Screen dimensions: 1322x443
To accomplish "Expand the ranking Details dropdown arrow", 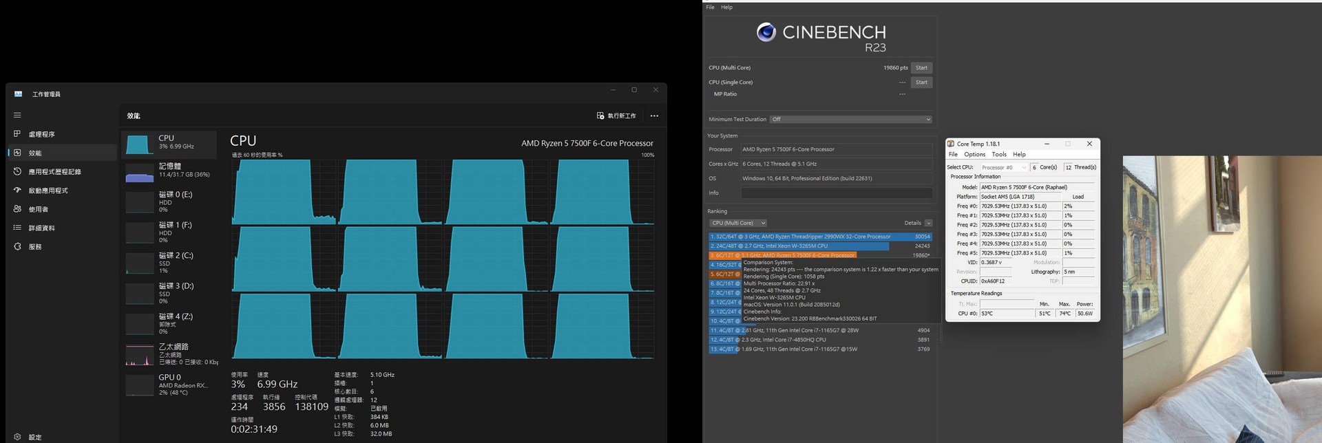I will click(928, 223).
